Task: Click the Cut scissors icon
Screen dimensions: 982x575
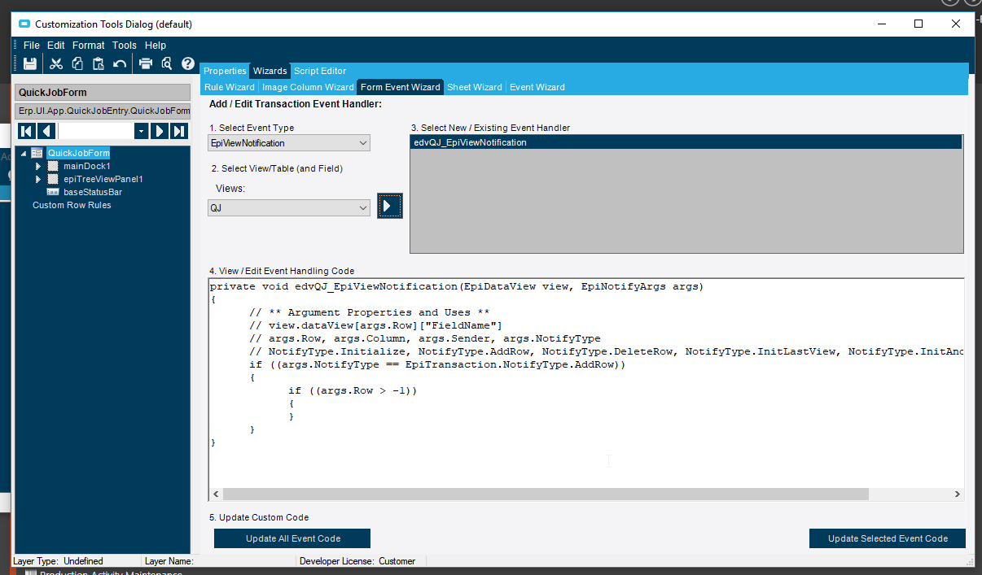Action: tap(56, 63)
